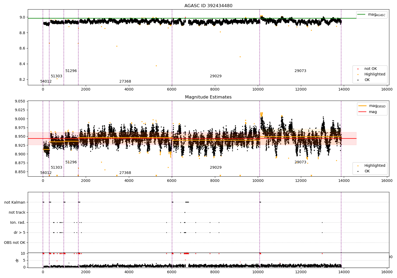Click the 'not Kalman' axis label

coord(15,203)
